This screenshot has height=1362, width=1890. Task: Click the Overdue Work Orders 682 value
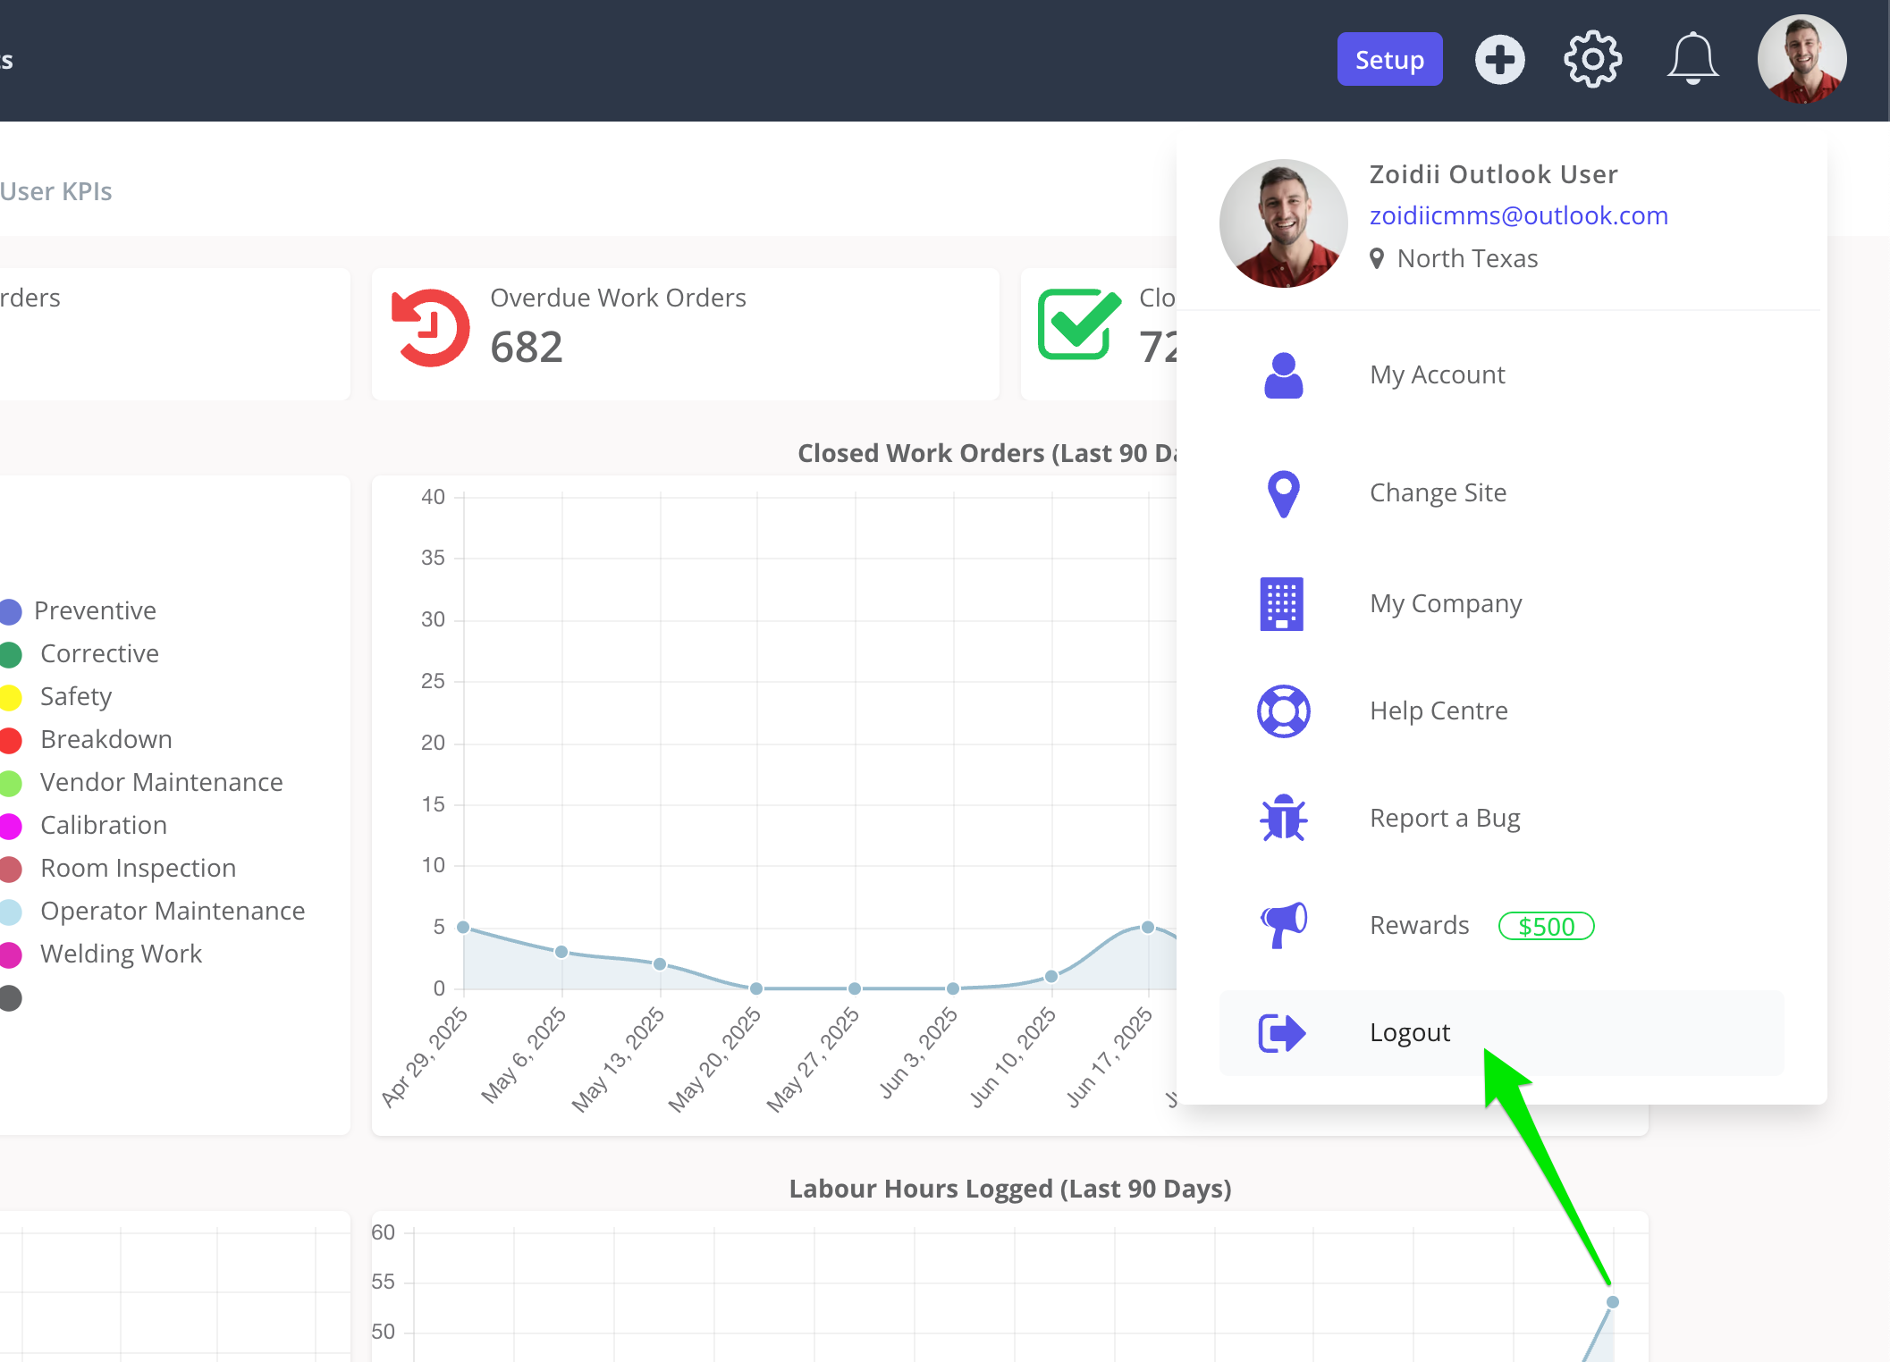527,347
